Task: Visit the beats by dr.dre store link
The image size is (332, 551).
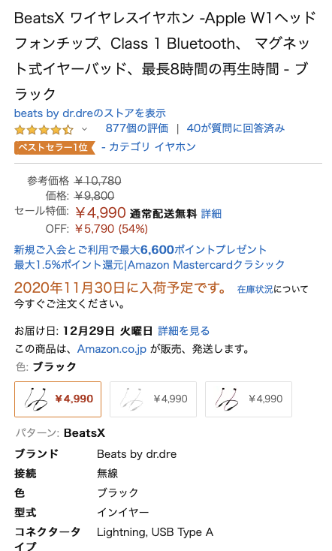Action: (89, 113)
